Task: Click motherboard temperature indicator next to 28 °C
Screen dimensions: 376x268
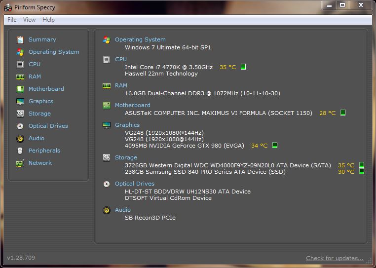Action: (343, 113)
